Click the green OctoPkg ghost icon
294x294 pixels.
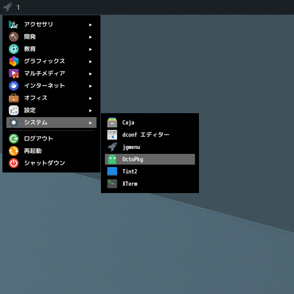click(112, 159)
